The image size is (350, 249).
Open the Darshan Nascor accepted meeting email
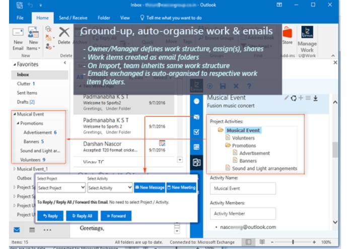tap(124, 147)
